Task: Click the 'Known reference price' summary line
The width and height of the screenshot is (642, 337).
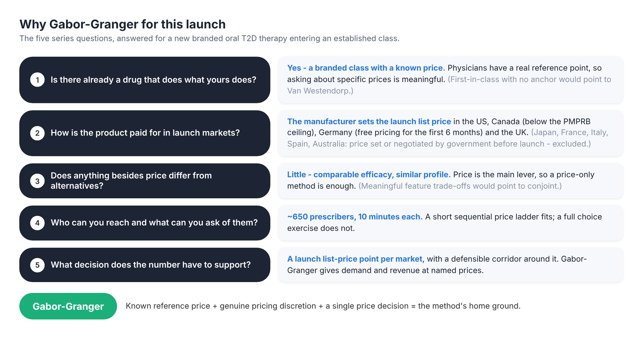Action: click(323, 306)
